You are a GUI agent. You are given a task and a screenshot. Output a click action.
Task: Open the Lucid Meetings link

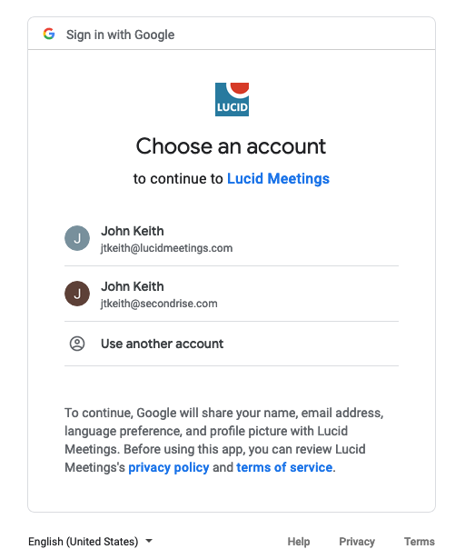278,179
